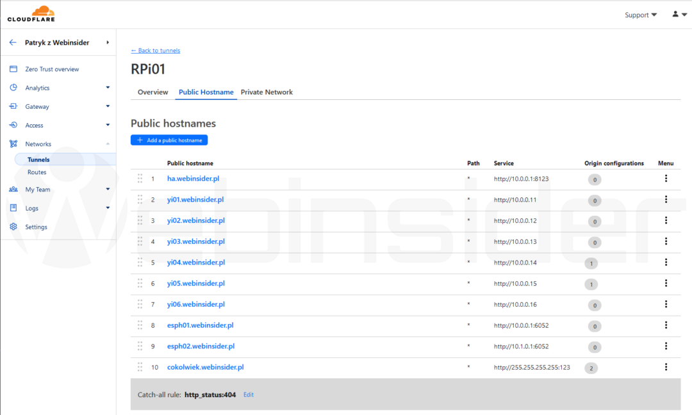
Task: Click the Settings gear icon in the sidebar
Action: pos(13,227)
